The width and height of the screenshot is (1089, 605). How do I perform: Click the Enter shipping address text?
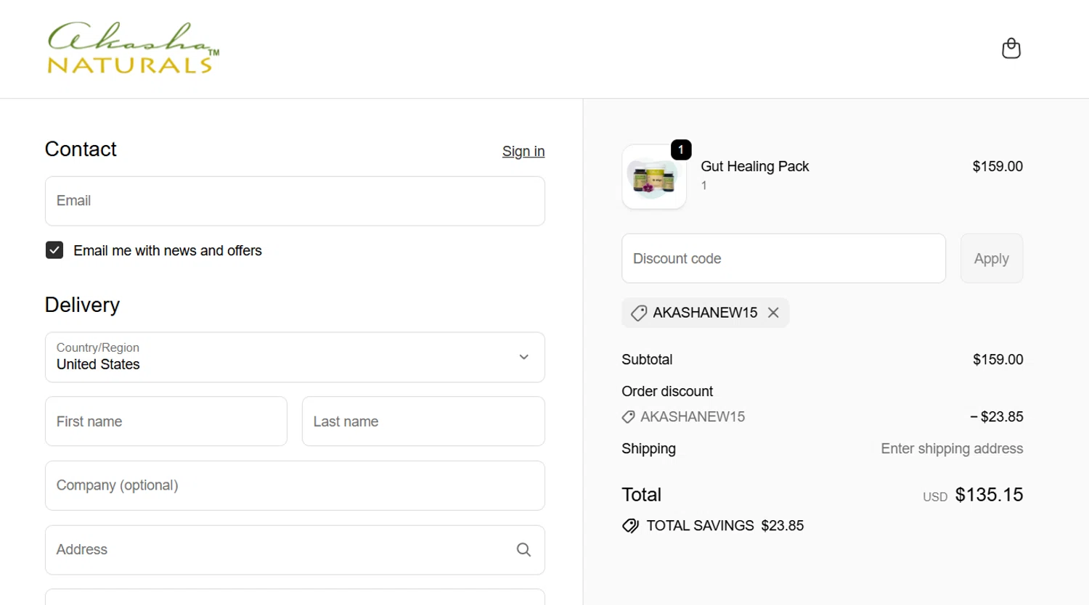point(952,449)
